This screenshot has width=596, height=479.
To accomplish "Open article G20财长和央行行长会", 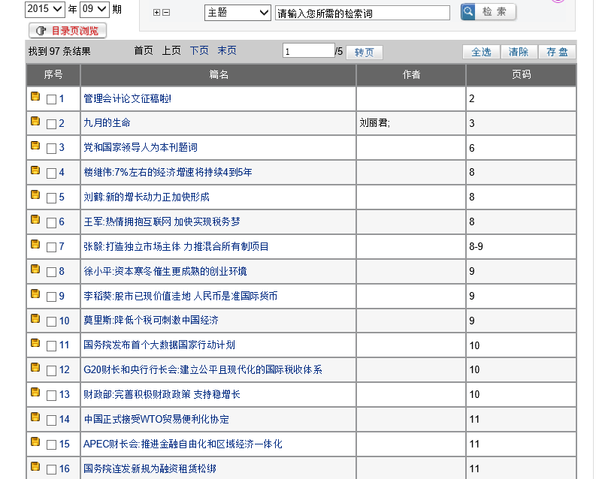I will pos(203,369).
